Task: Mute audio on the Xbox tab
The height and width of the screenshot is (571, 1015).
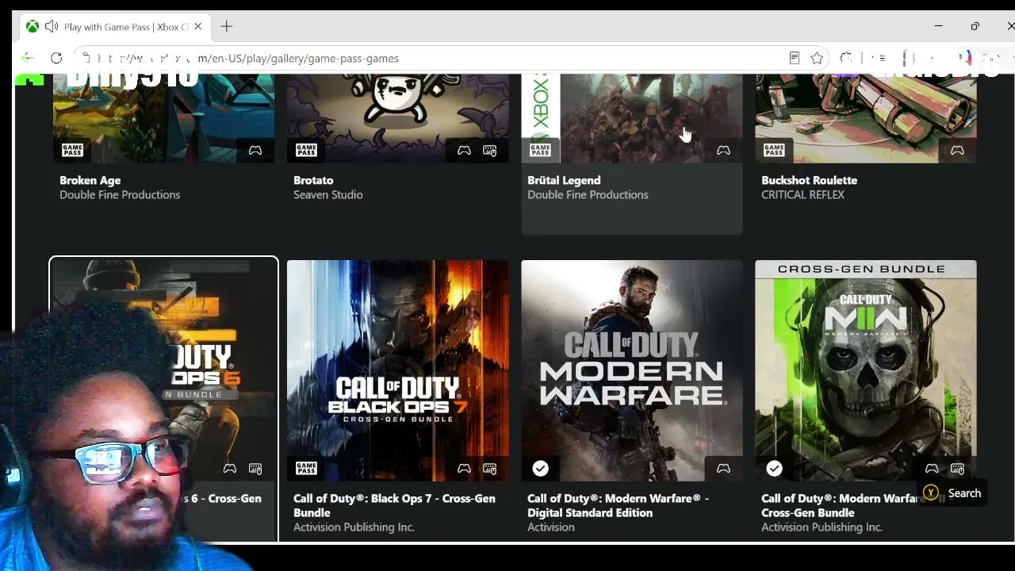Action: tap(52, 26)
